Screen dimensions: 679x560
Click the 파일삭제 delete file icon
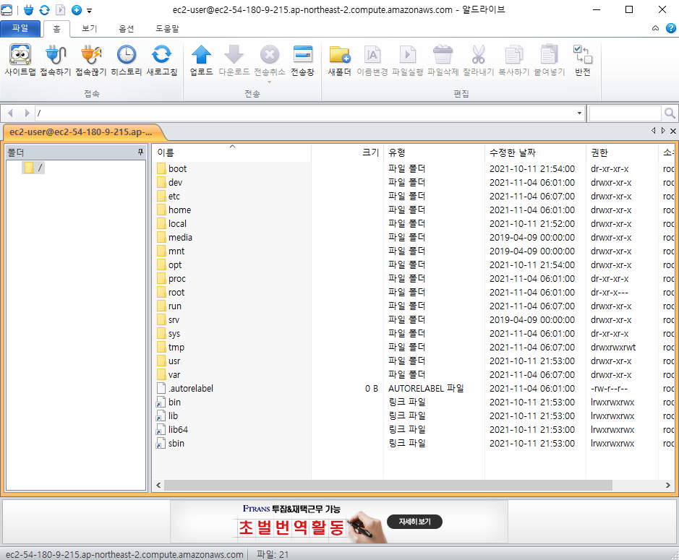(443, 60)
